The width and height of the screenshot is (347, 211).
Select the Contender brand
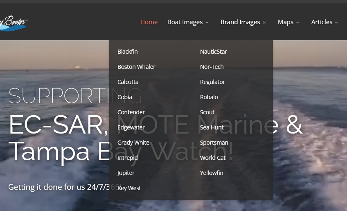pyautogui.click(x=131, y=112)
